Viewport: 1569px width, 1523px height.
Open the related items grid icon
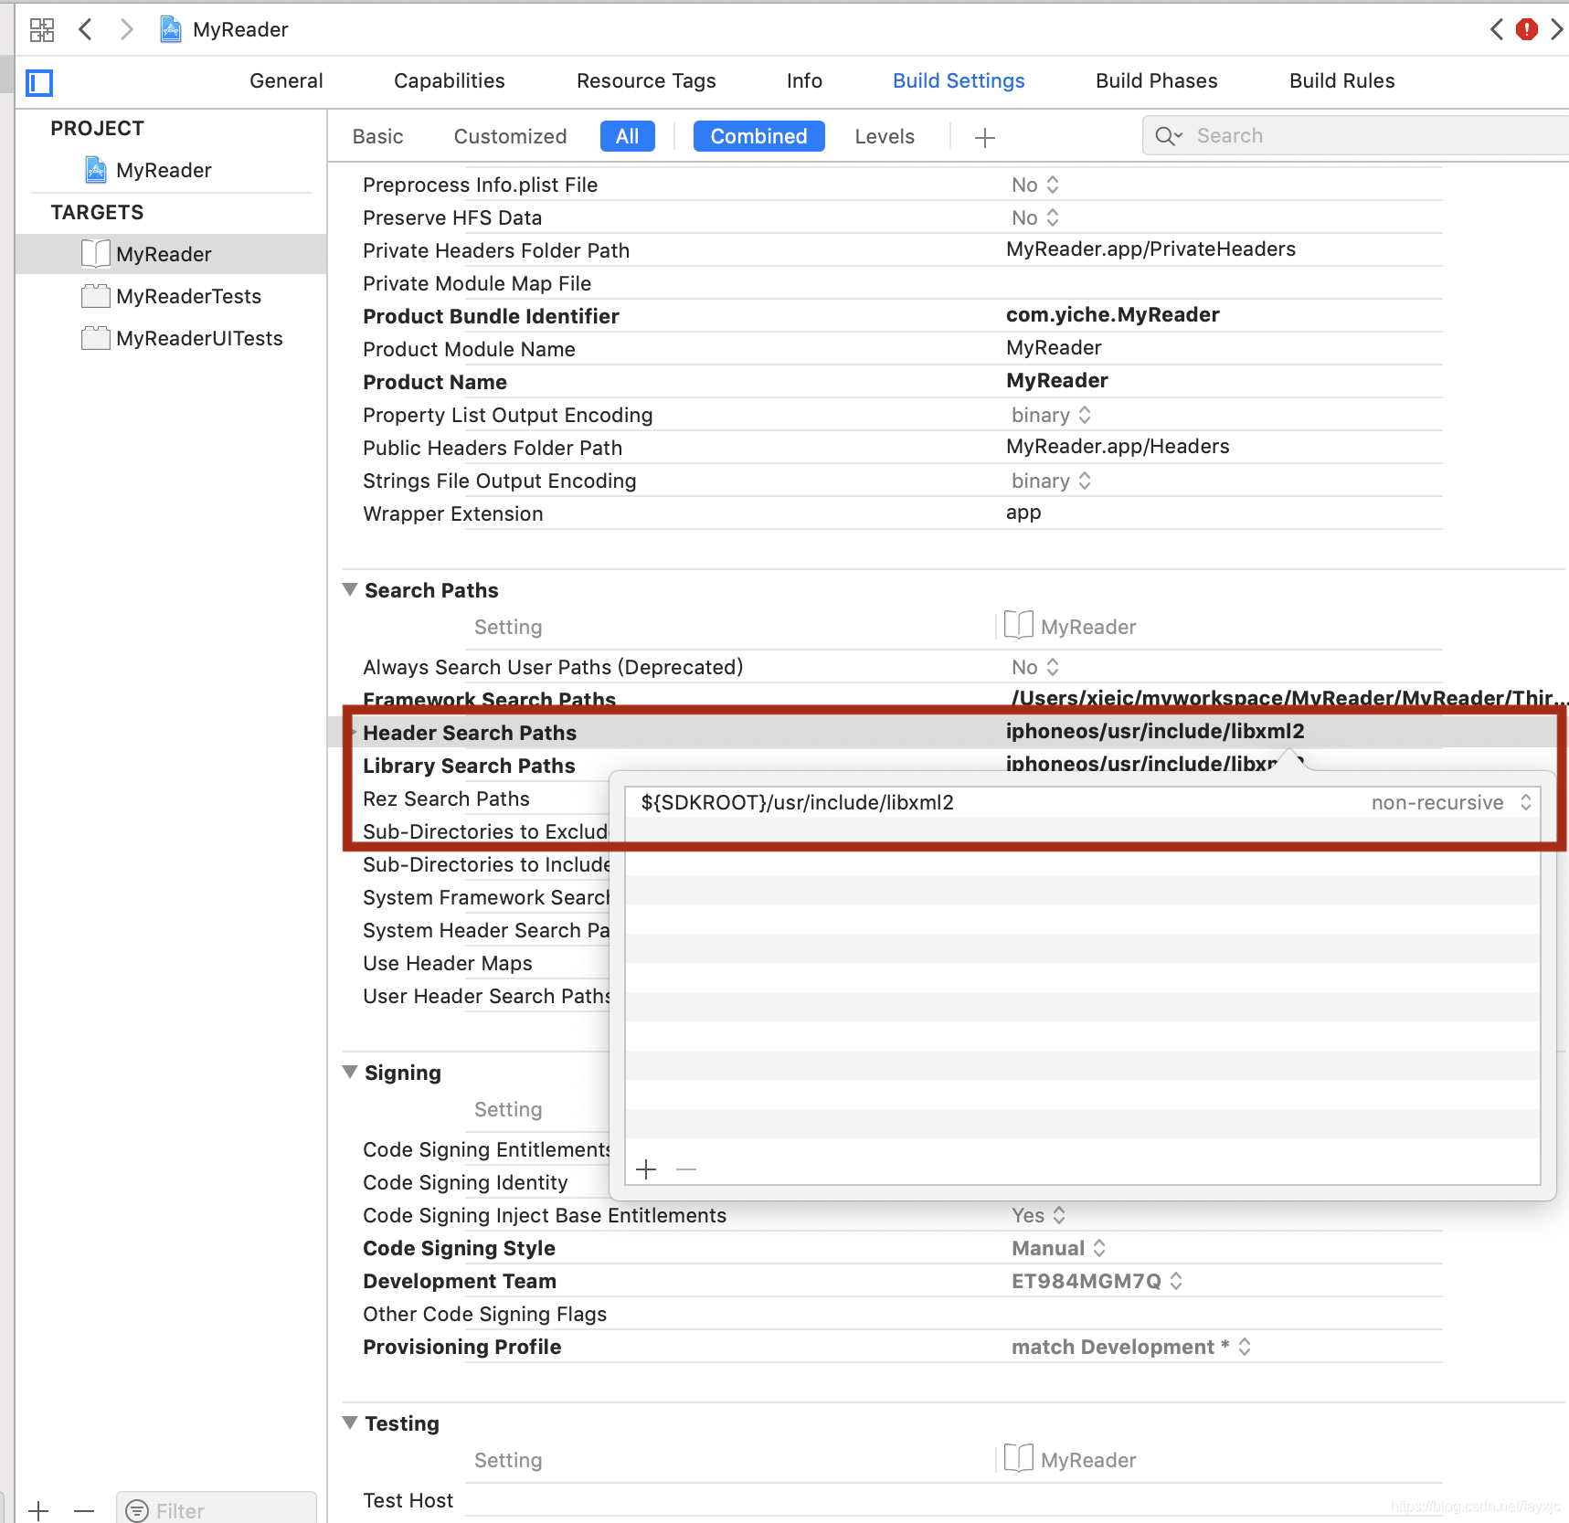pos(42,30)
